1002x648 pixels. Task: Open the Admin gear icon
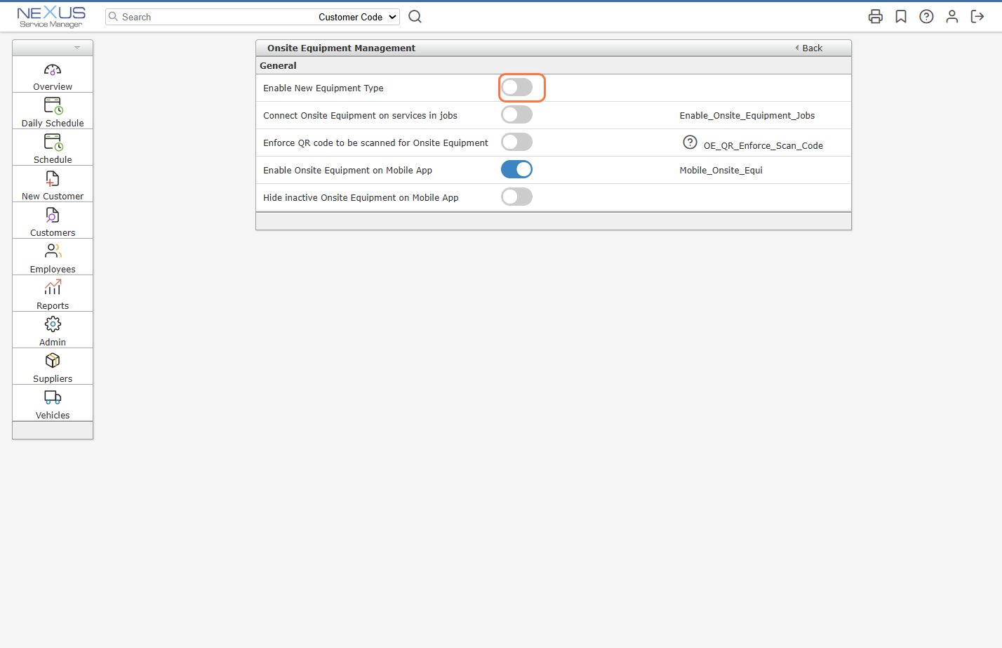(53, 324)
